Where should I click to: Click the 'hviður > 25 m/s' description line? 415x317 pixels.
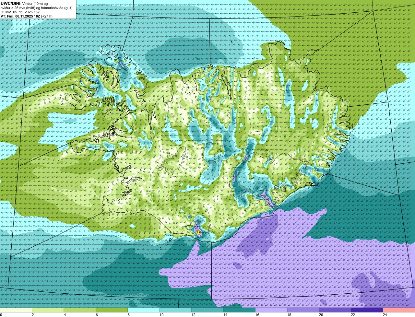[x=37, y=7]
